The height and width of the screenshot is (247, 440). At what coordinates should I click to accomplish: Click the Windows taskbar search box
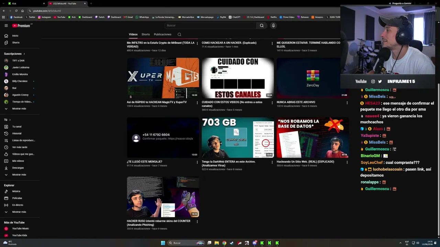[x=186, y=243]
